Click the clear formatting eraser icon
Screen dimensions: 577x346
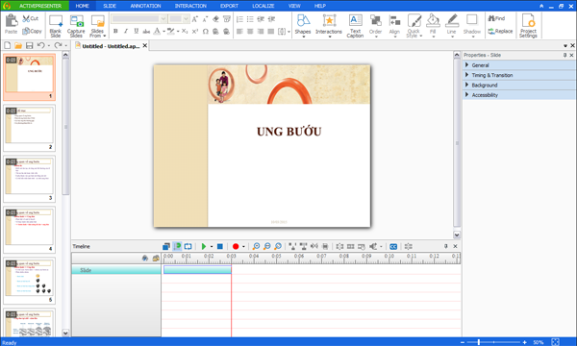[x=216, y=19]
